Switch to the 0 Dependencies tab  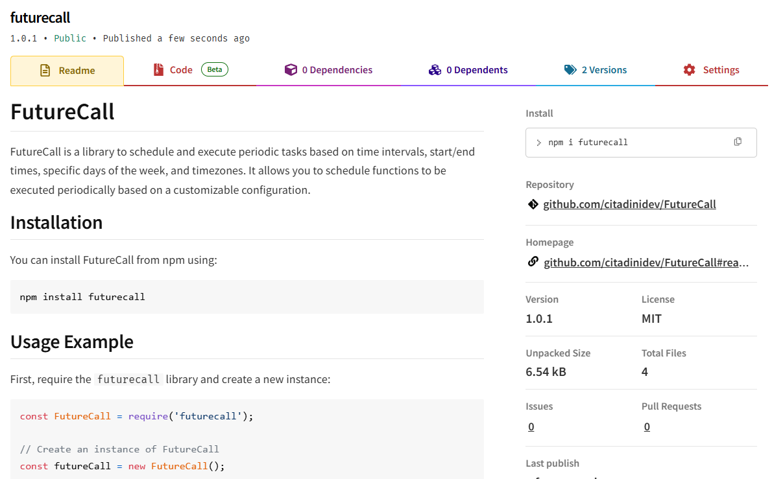click(337, 70)
